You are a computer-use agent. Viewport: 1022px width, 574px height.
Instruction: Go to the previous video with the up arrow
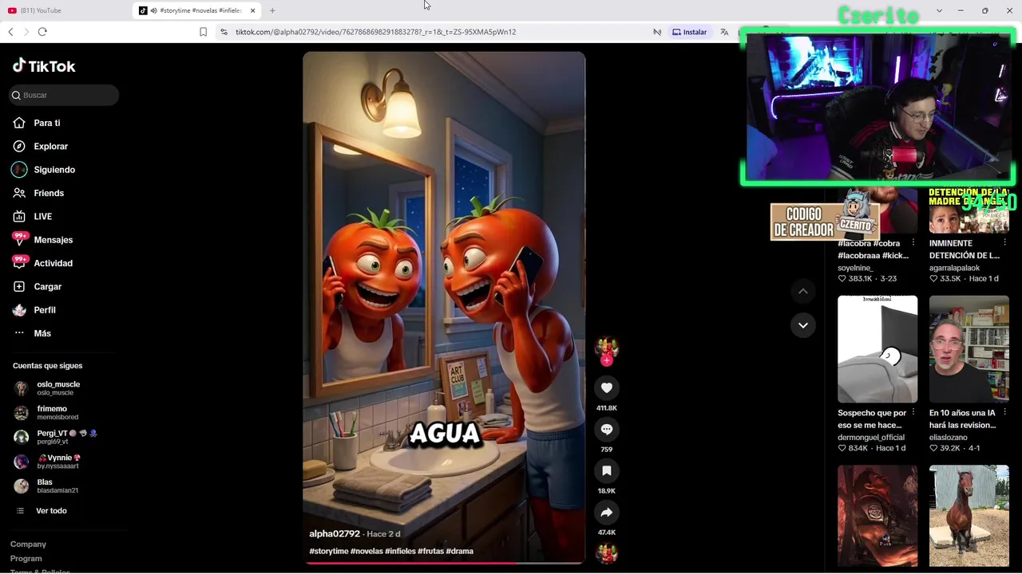803,291
